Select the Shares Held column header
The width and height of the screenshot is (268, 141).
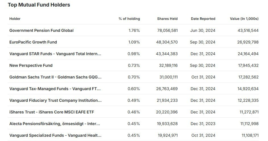(167, 19)
